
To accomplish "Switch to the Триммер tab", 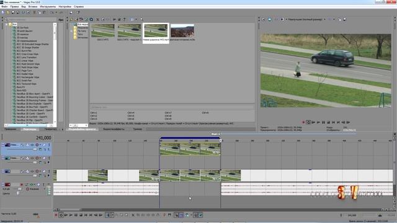I will (138, 129).
